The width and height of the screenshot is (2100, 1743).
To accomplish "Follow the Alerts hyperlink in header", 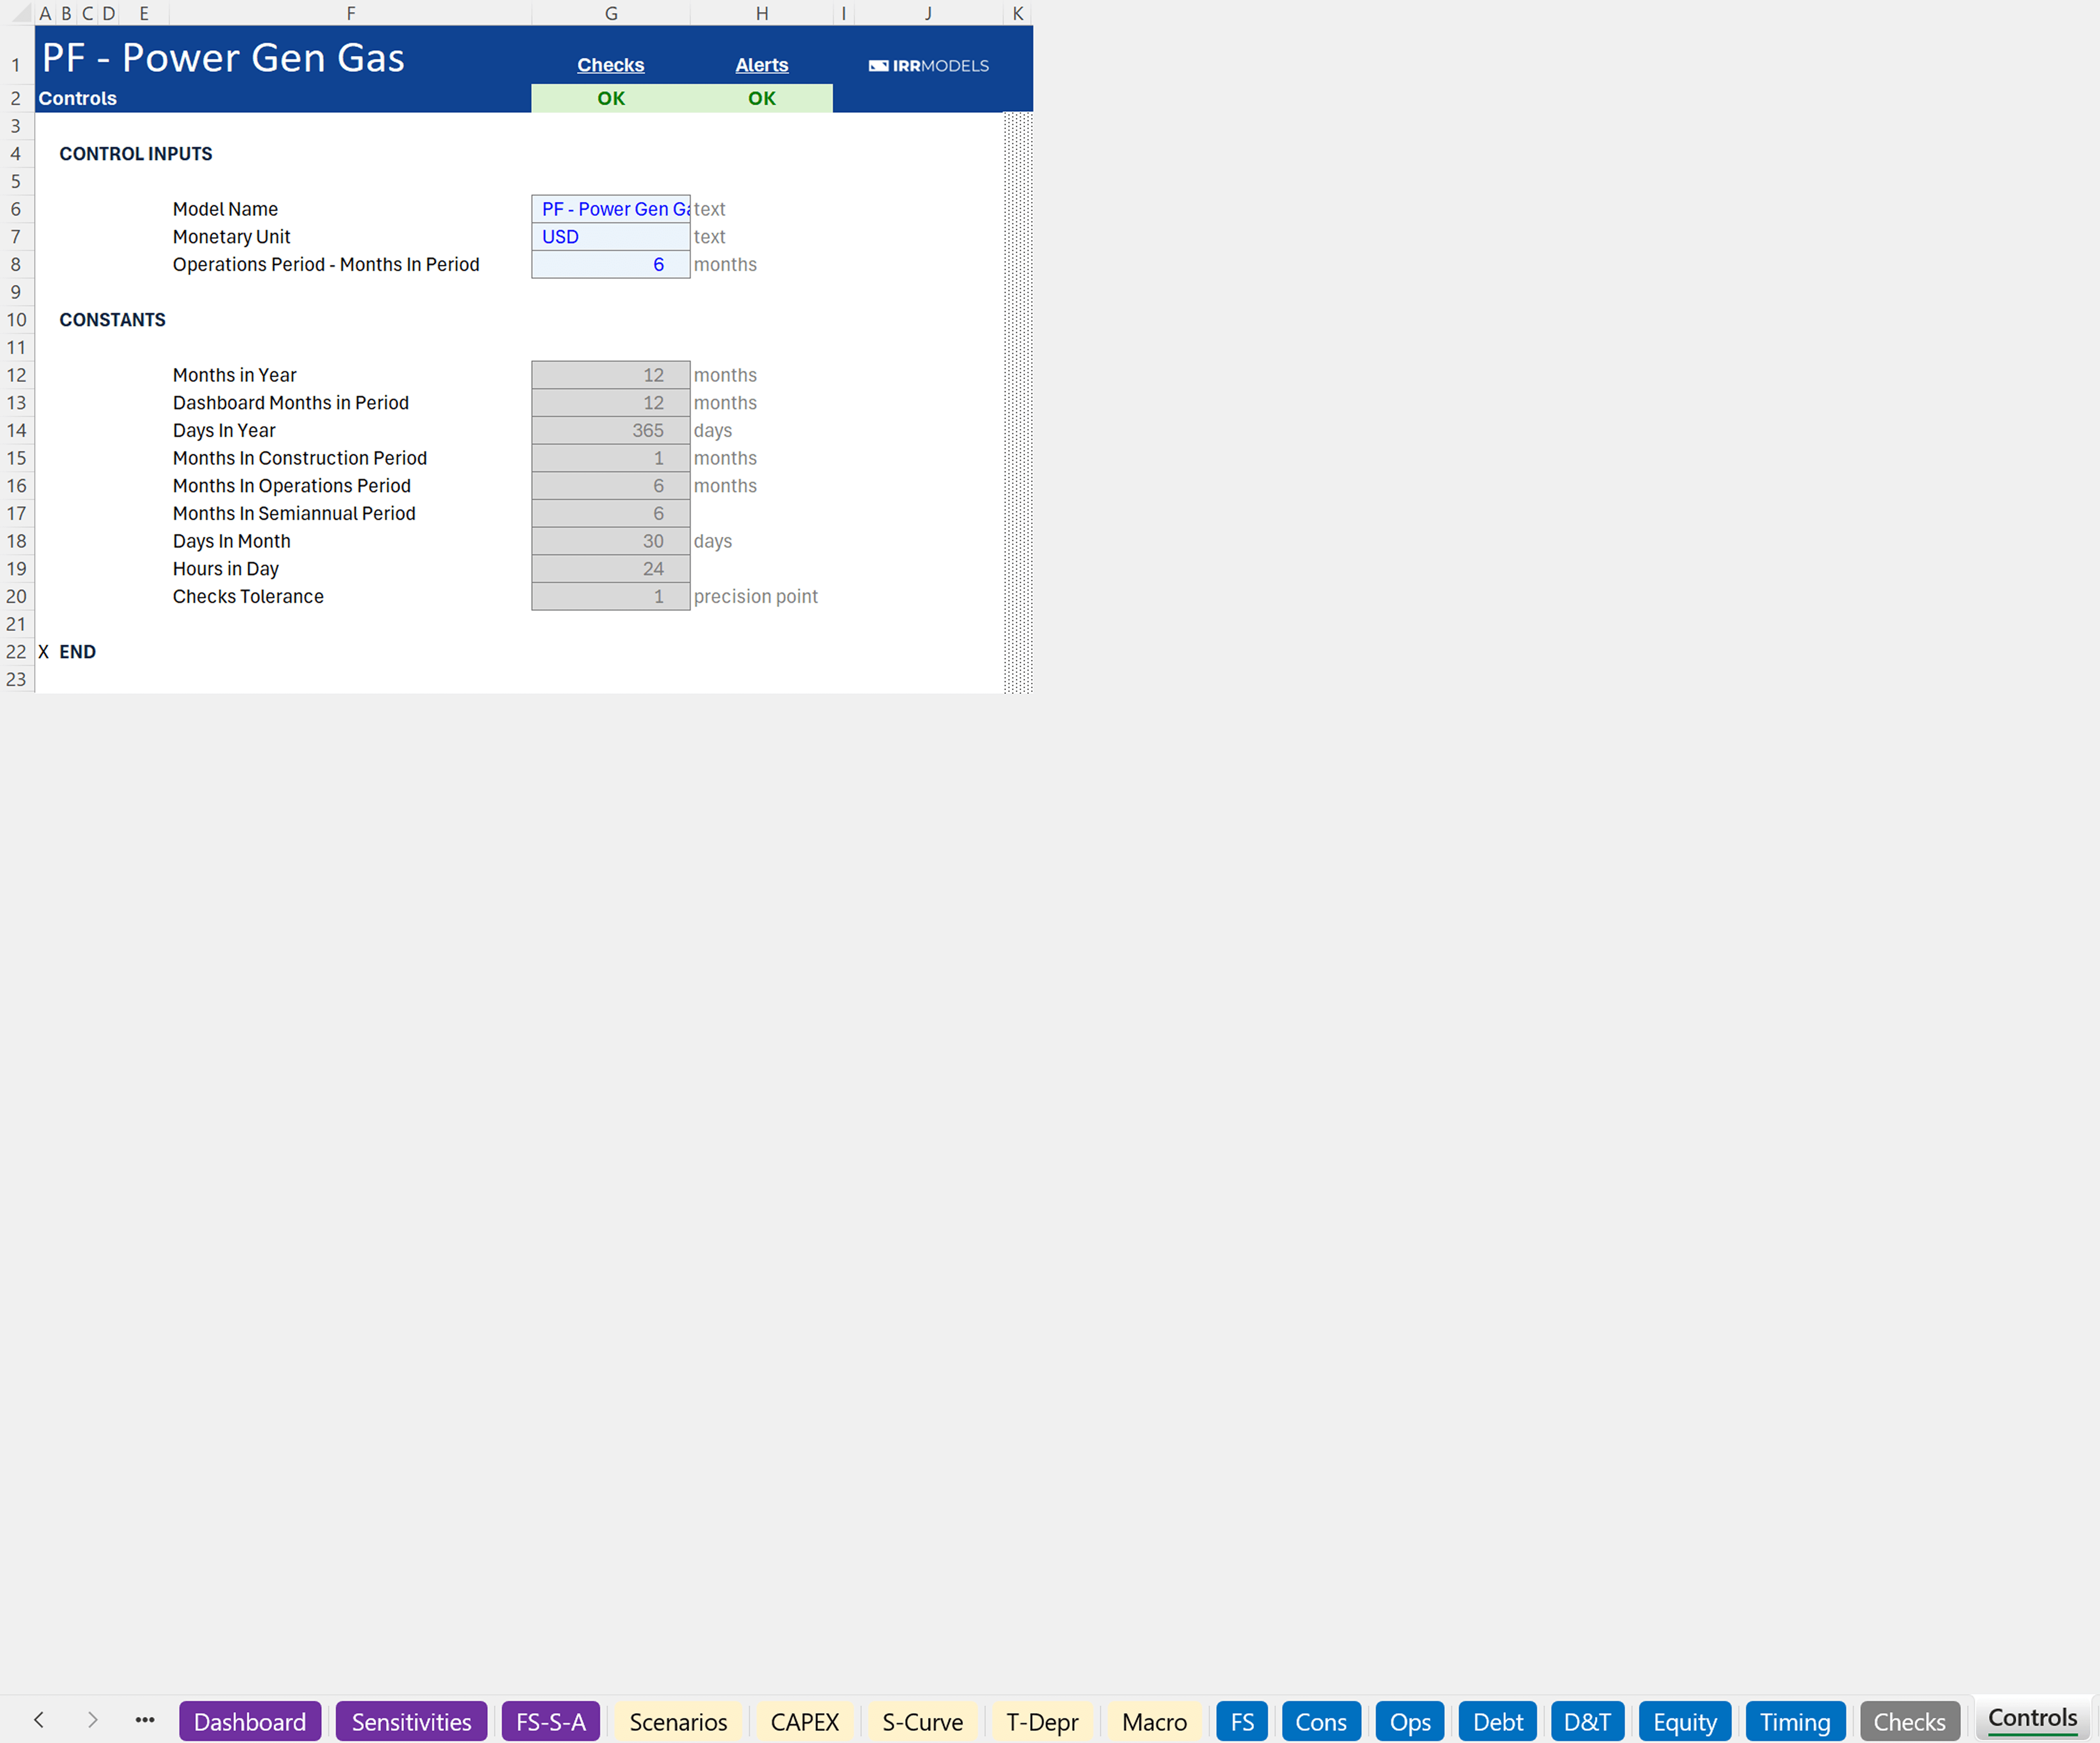I will [761, 65].
